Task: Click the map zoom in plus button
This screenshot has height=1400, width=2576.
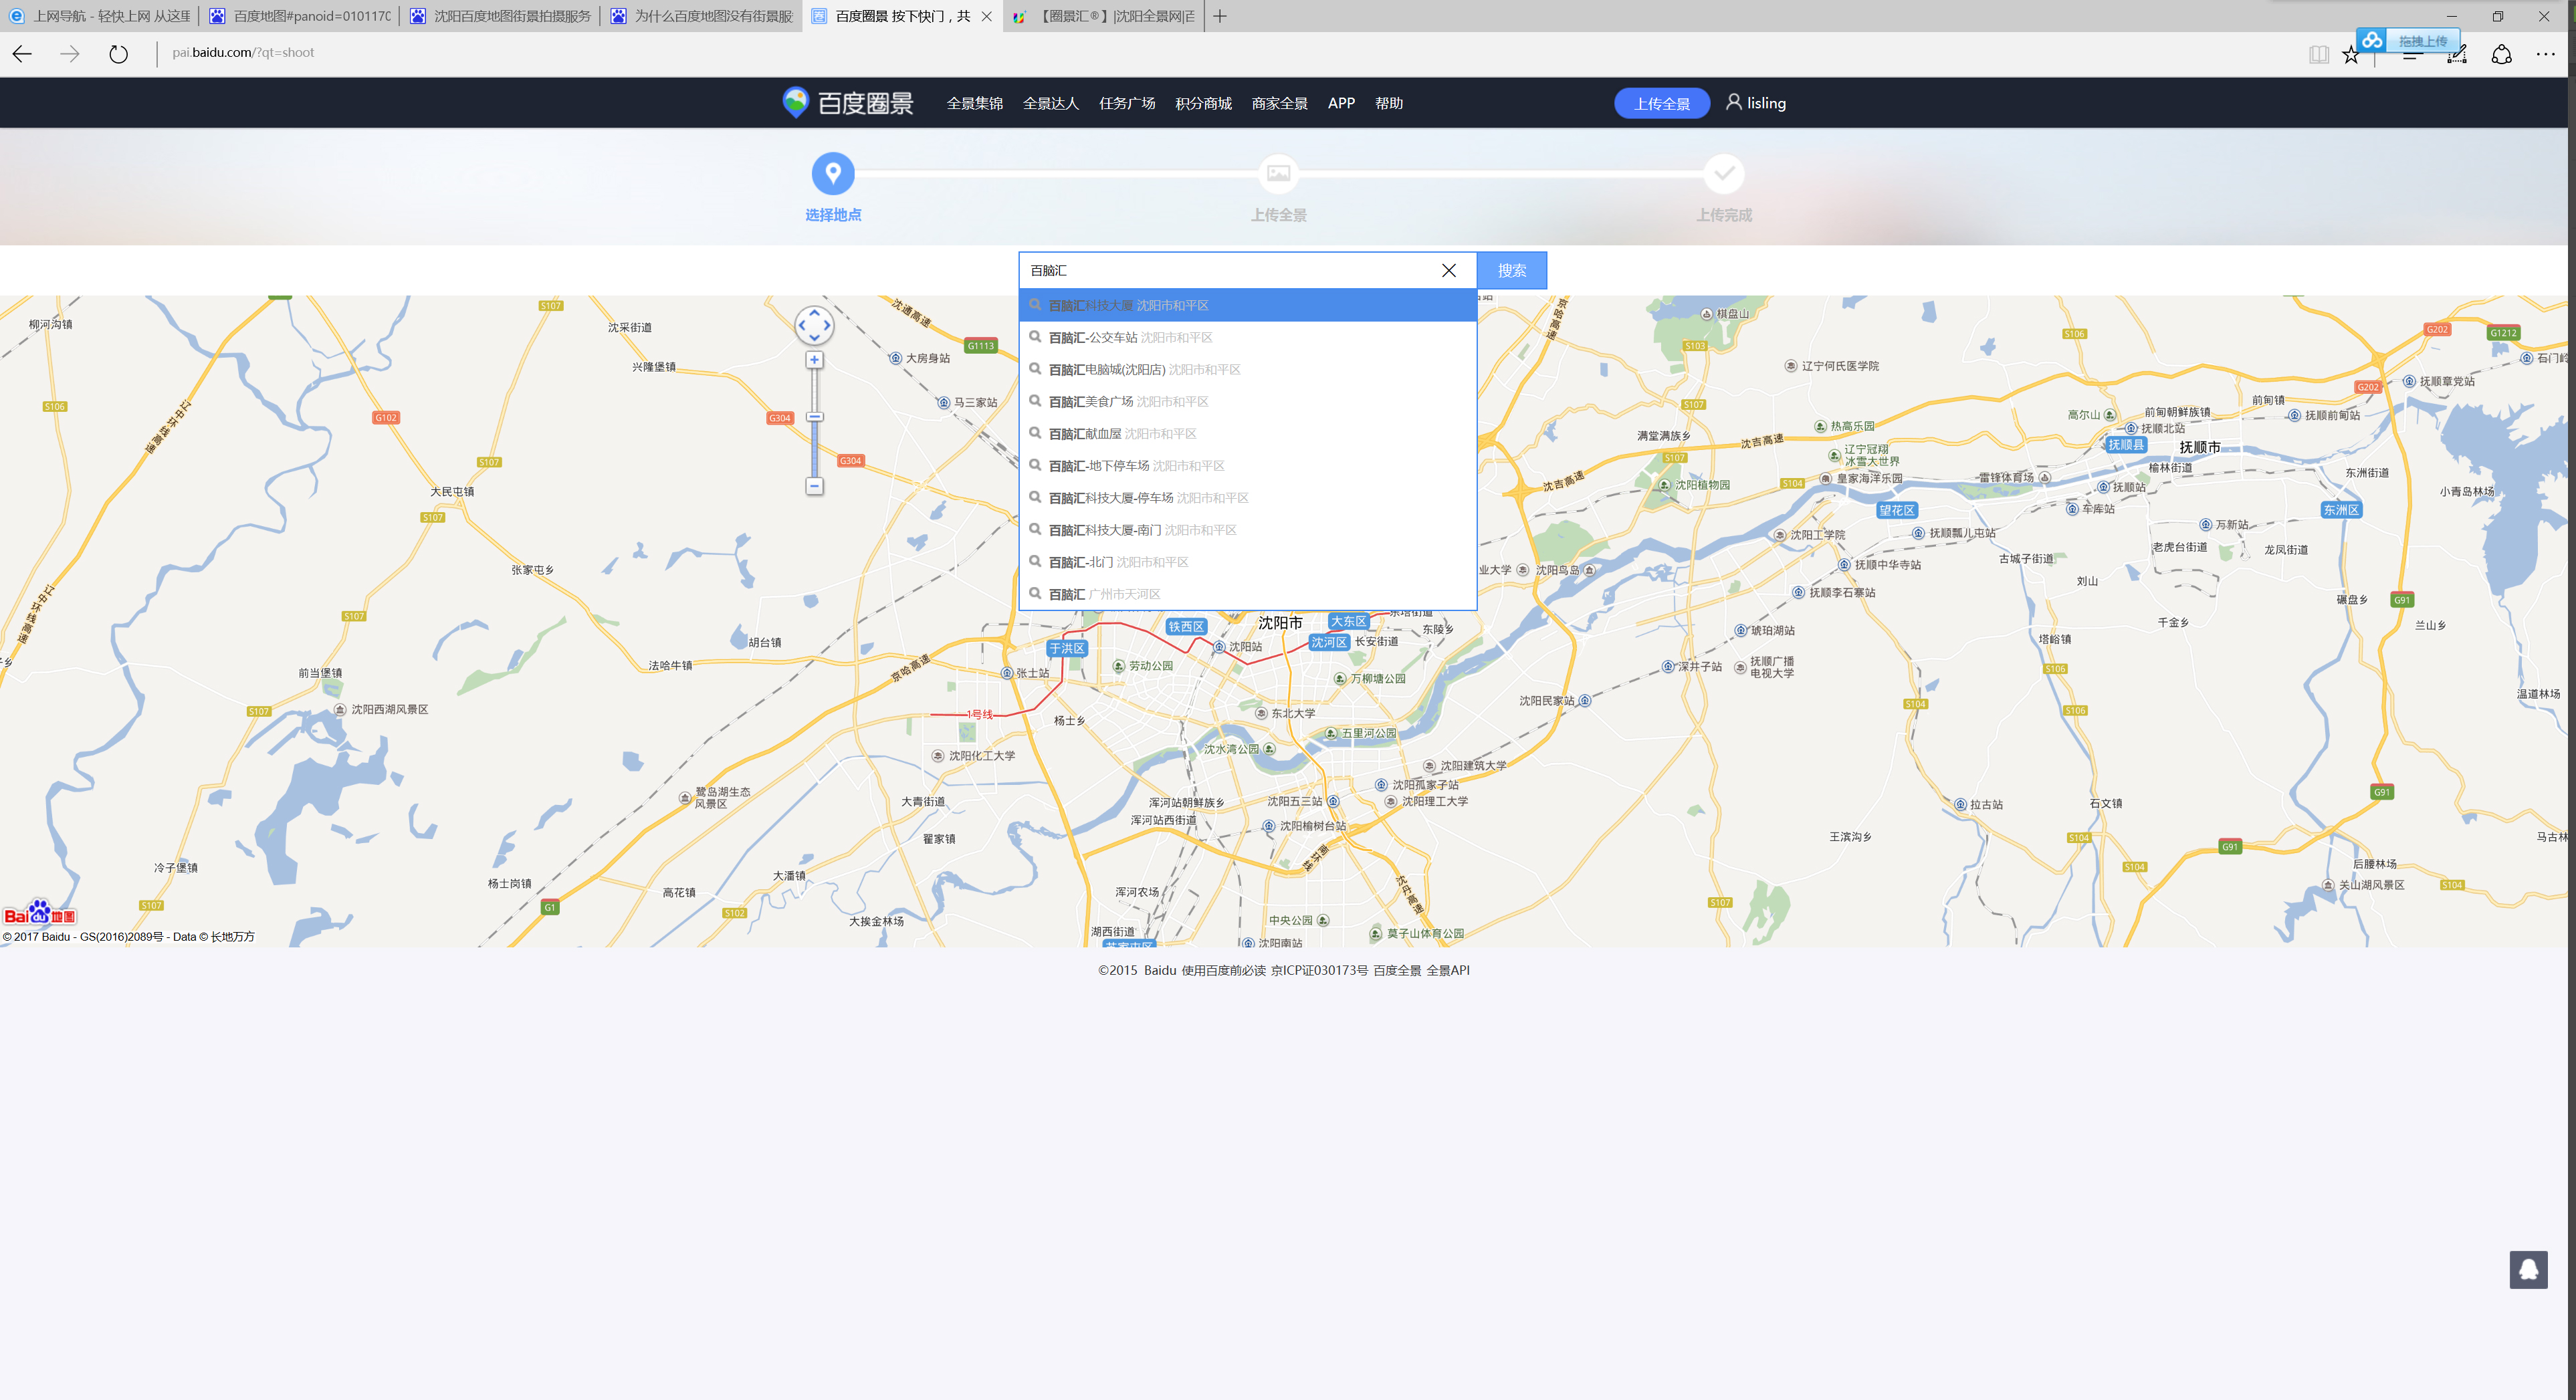Action: click(814, 360)
